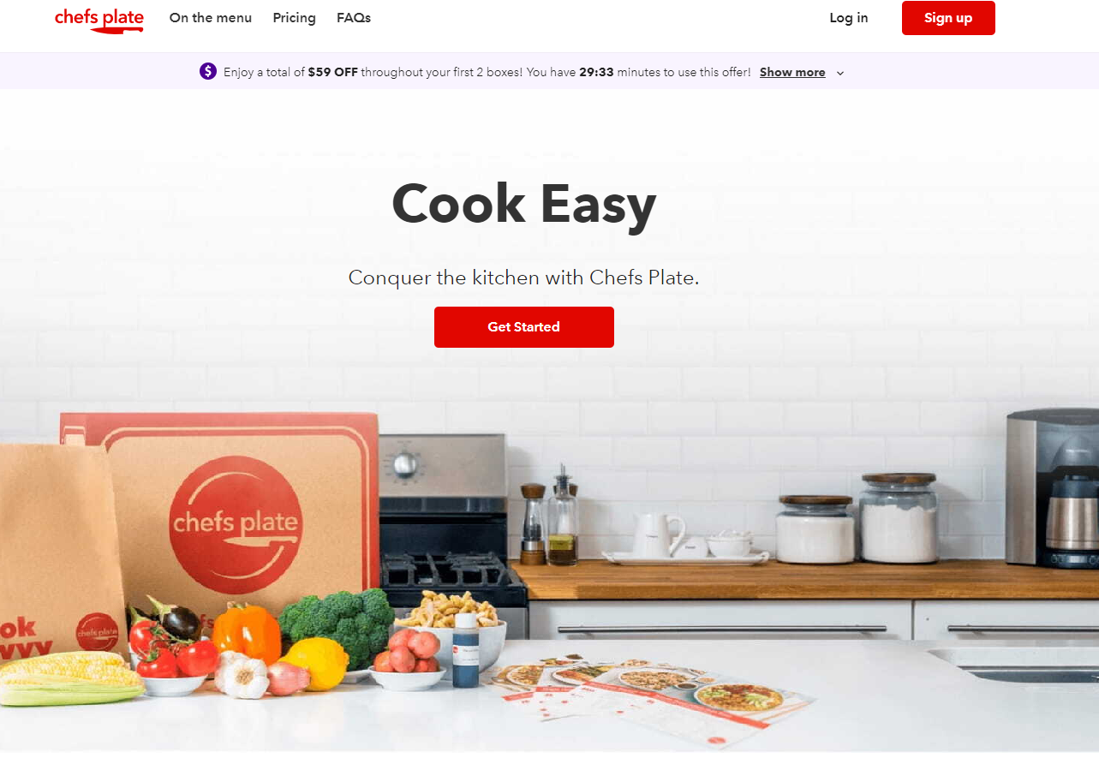Image resolution: width=1099 pixels, height=758 pixels.
Task: Click the purple dollar sign offer icon
Action: (x=208, y=72)
